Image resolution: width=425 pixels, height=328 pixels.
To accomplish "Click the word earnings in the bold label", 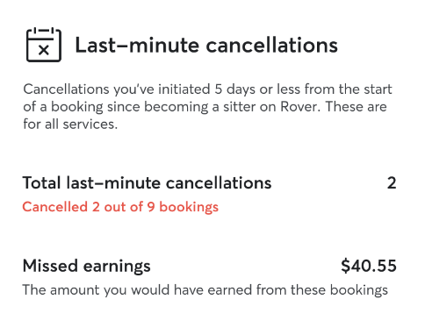I will point(117,267).
